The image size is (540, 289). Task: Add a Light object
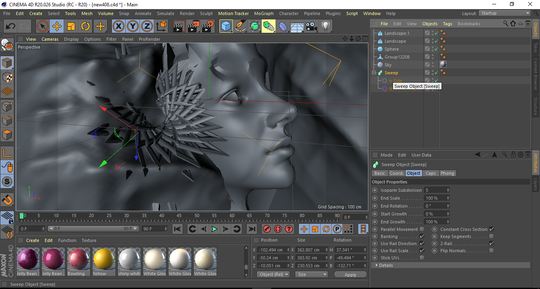325,26
